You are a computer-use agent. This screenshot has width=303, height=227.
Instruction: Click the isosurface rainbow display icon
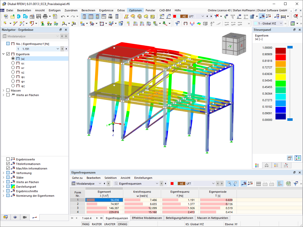coord(199,23)
